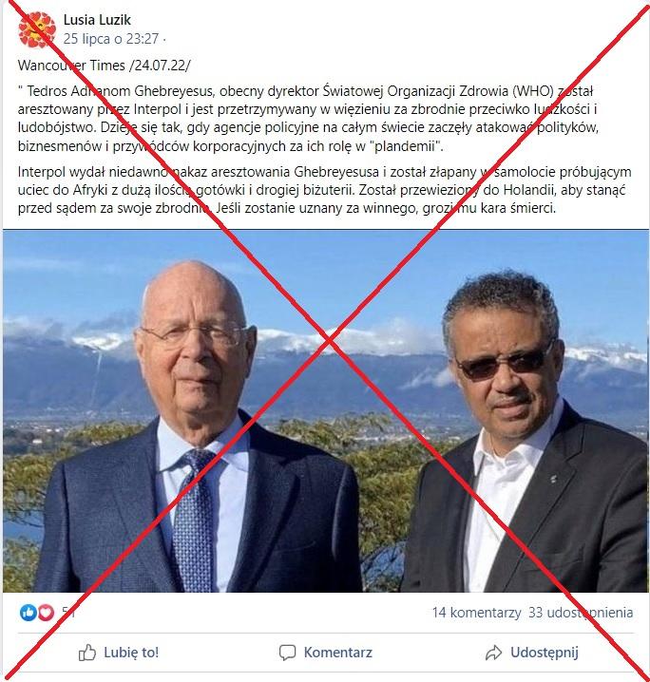Like the post with the Lubię to! label
The width and height of the screenshot is (650, 682).
pos(131,653)
